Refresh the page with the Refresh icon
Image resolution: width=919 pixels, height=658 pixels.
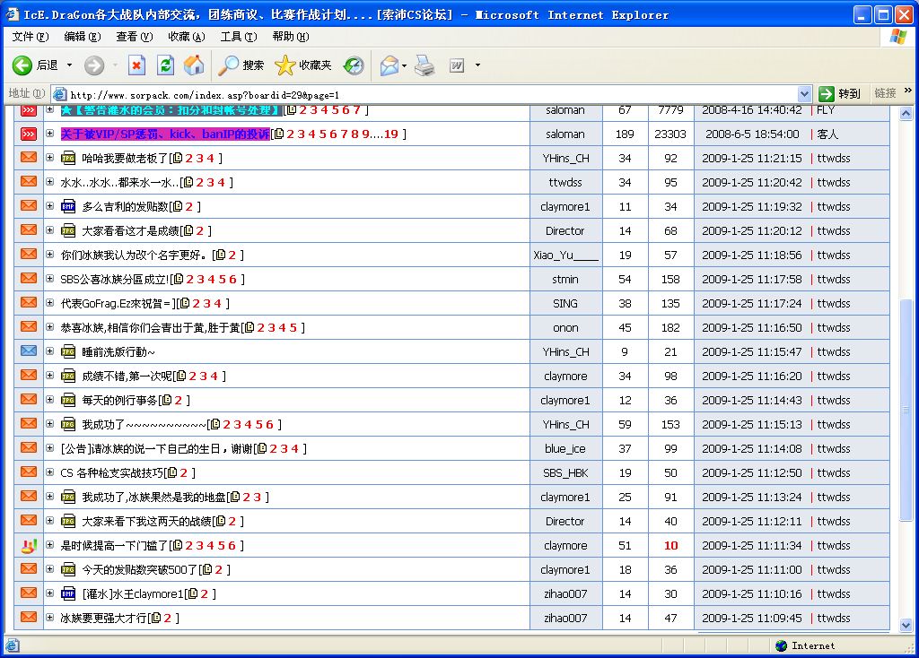tap(165, 65)
